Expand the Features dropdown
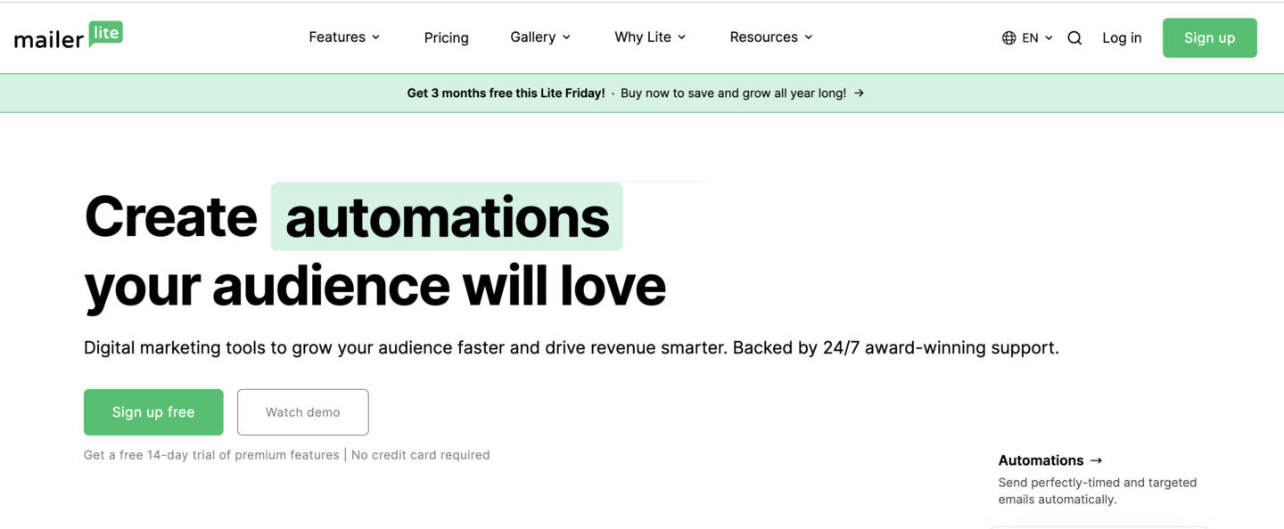Screen dimensions: 1284x529 pyautogui.click(x=344, y=37)
